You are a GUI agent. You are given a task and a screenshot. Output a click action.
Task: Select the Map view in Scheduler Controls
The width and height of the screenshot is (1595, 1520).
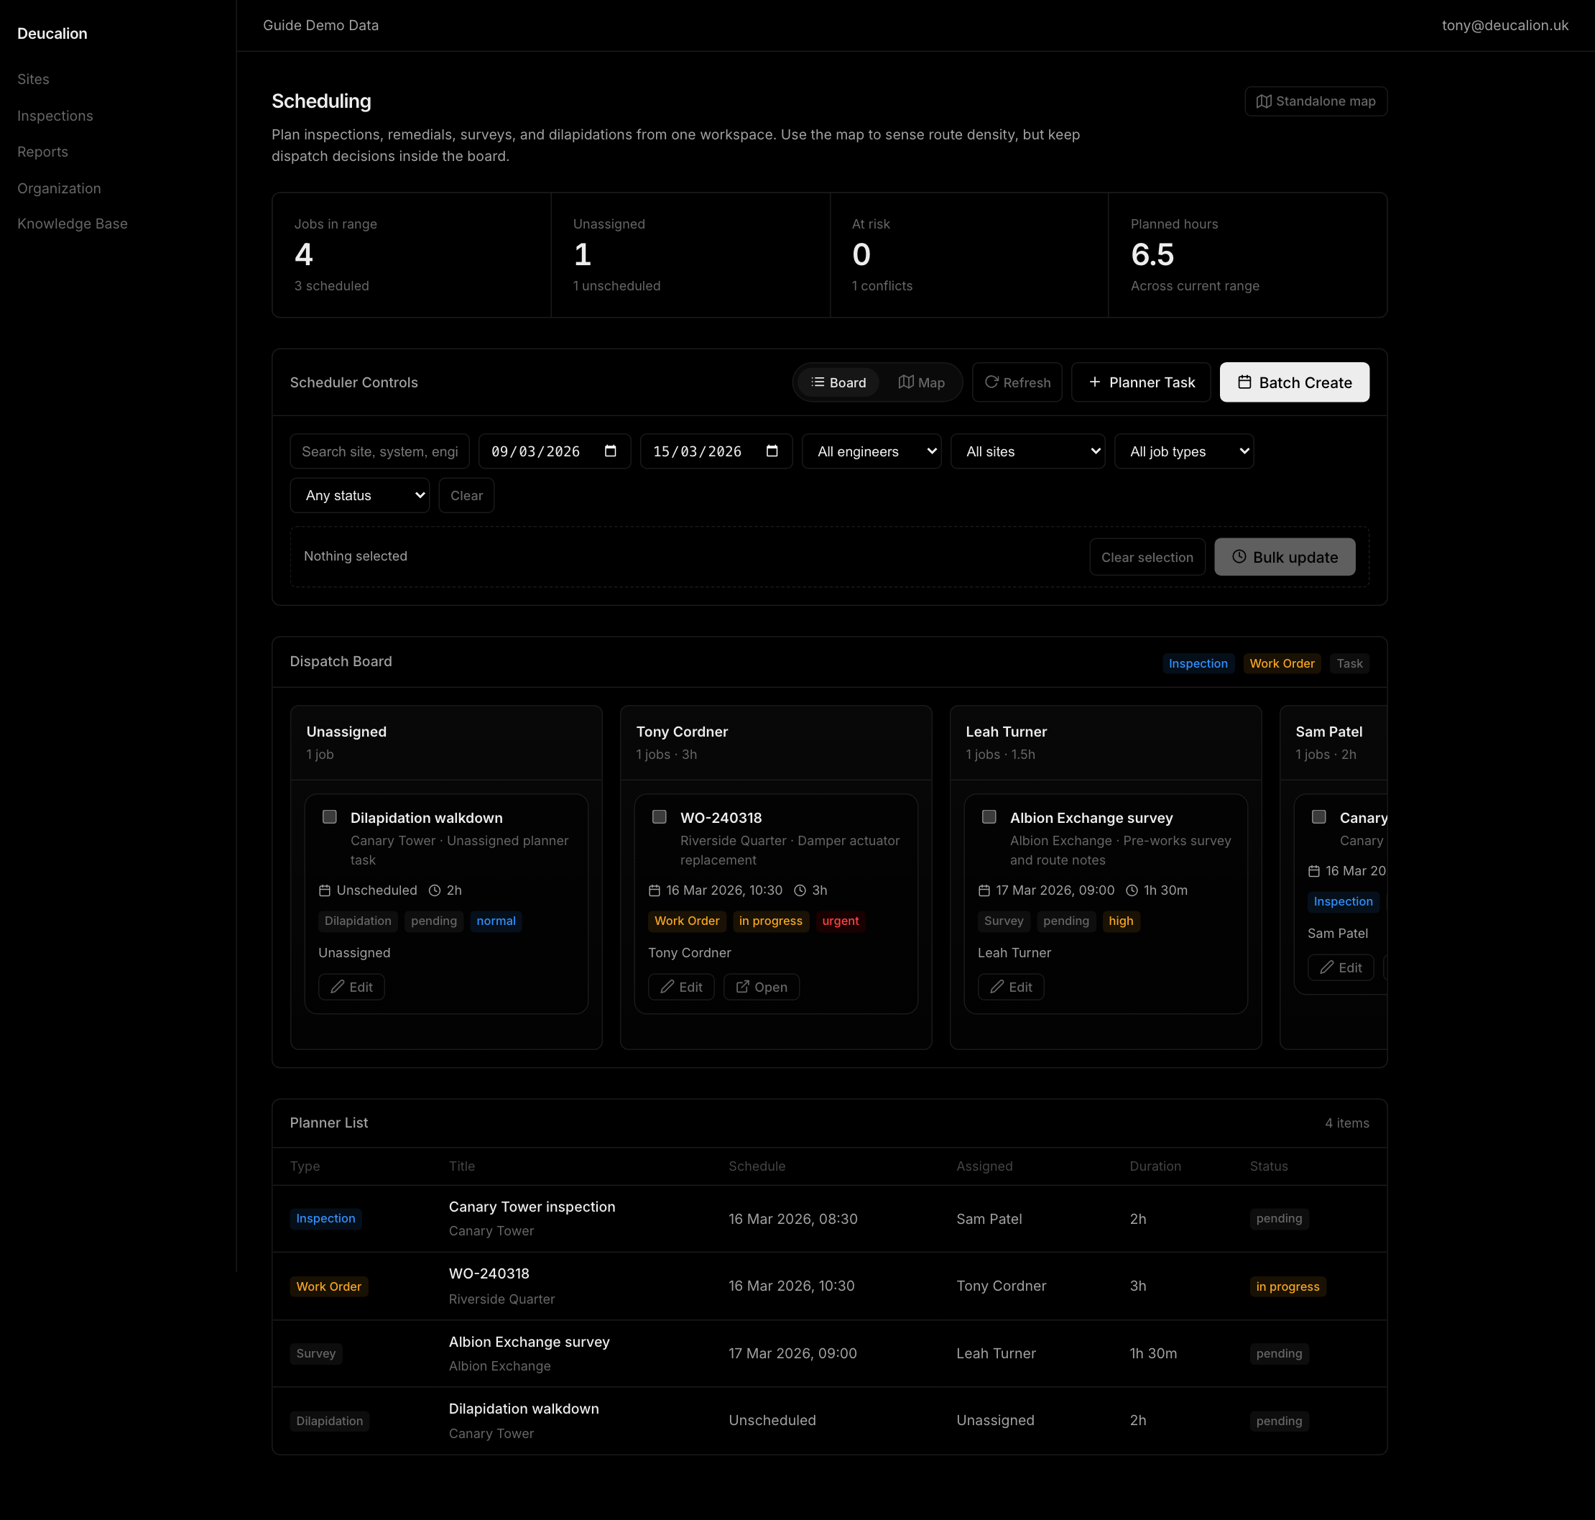pyautogui.click(x=921, y=382)
